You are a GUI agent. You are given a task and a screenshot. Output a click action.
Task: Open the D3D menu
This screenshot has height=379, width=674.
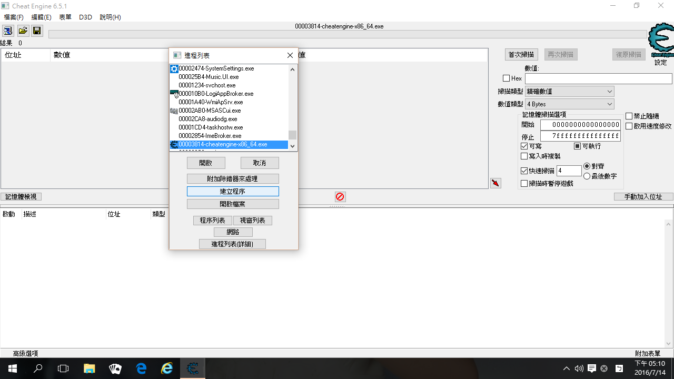85,17
